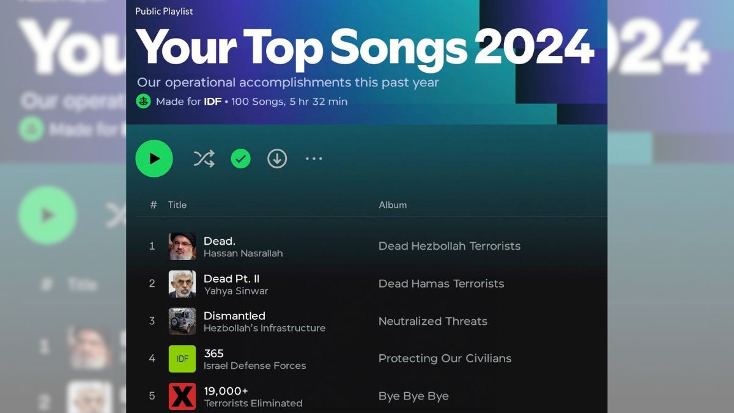The height and width of the screenshot is (413, 734).
Task: Click the red X track cover icon
Action: coord(182,396)
